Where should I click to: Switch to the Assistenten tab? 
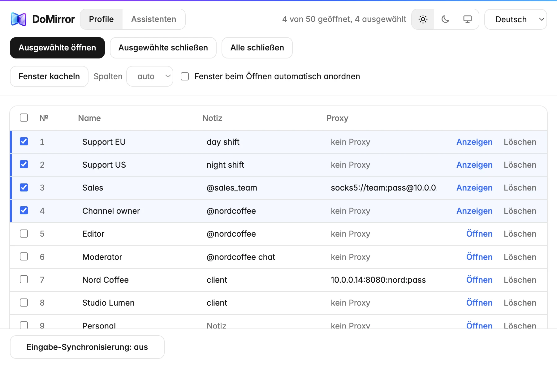click(x=153, y=19)
